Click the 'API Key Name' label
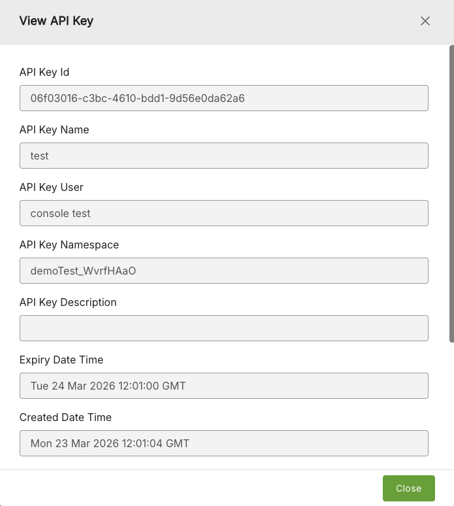Image resolution: width=454 pixels, height=506 pixels. point(54,129)
